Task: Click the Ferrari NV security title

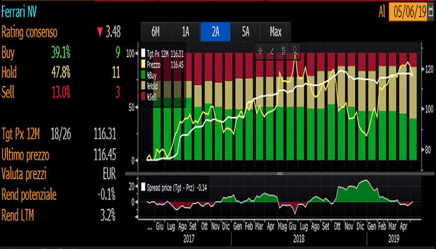Action: [x=19, y=12]
